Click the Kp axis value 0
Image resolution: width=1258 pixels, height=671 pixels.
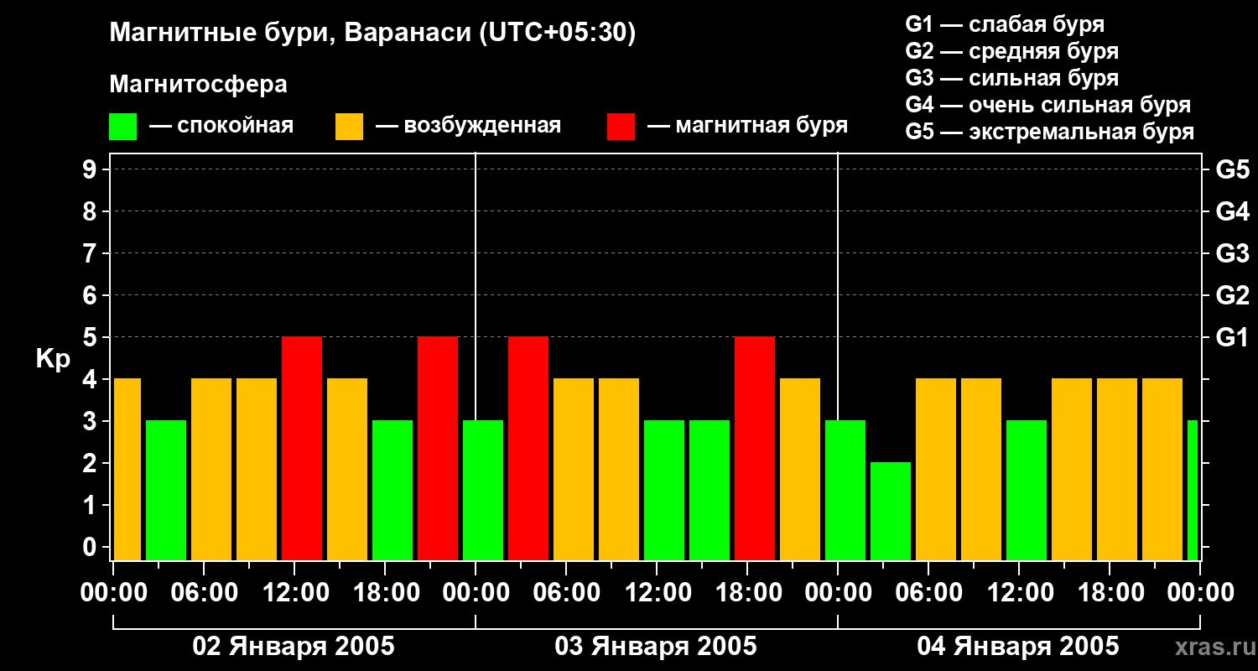[x=91, y=547]
